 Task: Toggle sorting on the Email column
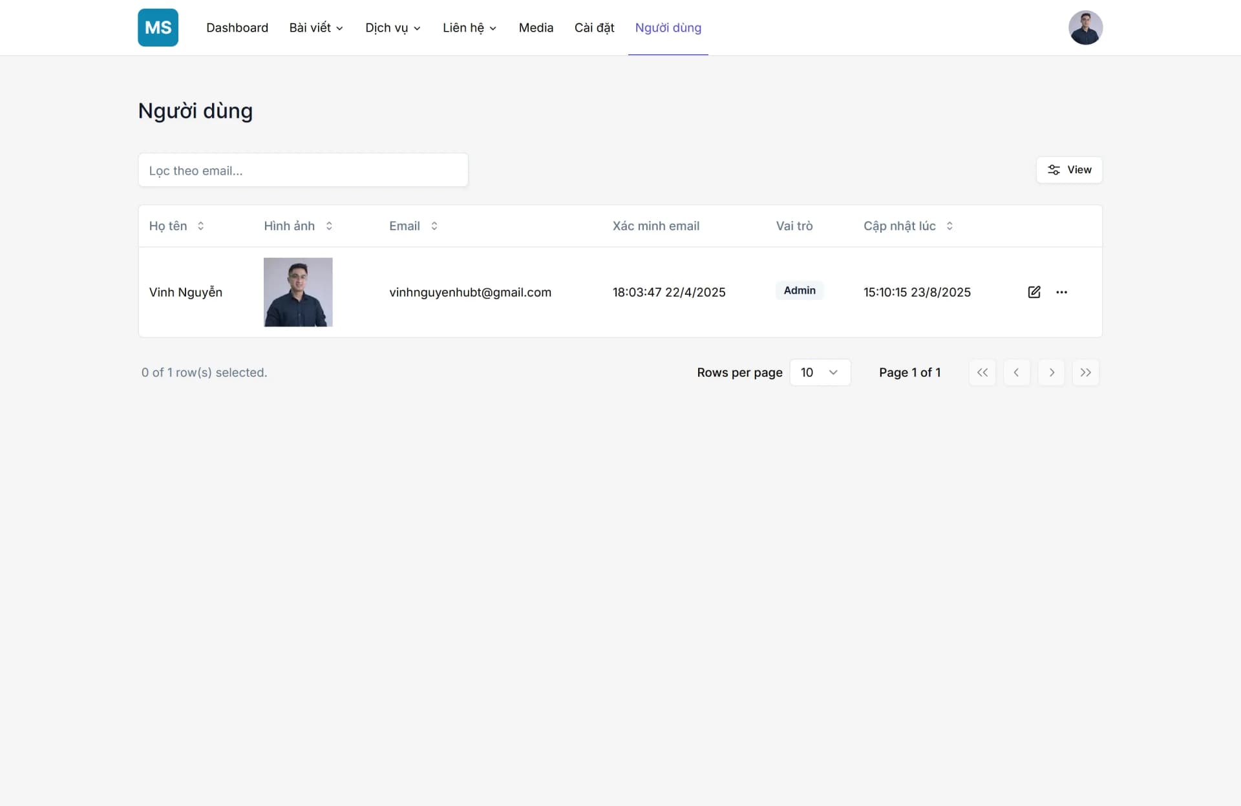(434, 226)
